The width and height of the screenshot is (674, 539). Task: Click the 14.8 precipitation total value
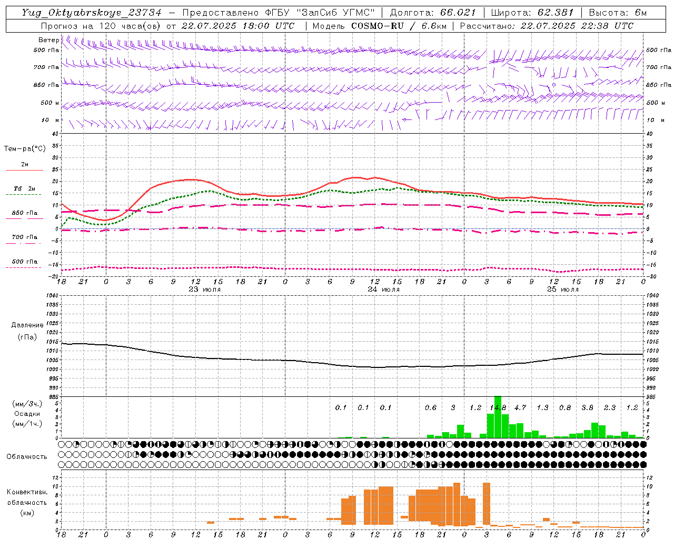pos(498,407)
